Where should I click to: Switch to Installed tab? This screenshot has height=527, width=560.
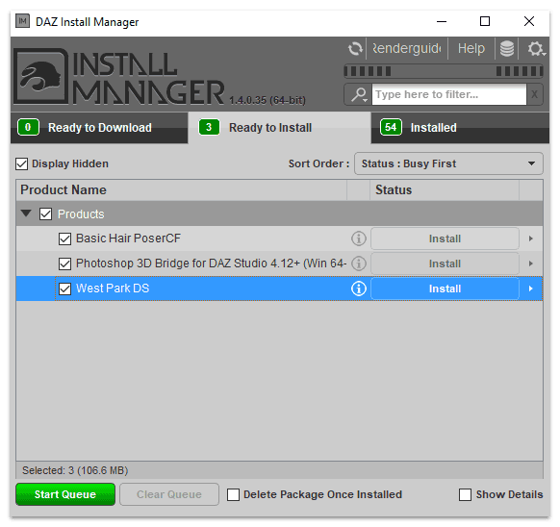(460, 128)
